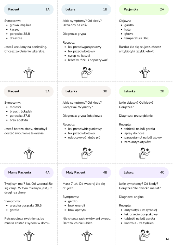Select the patient icon on Mały Pacjent card

point(87,235)
